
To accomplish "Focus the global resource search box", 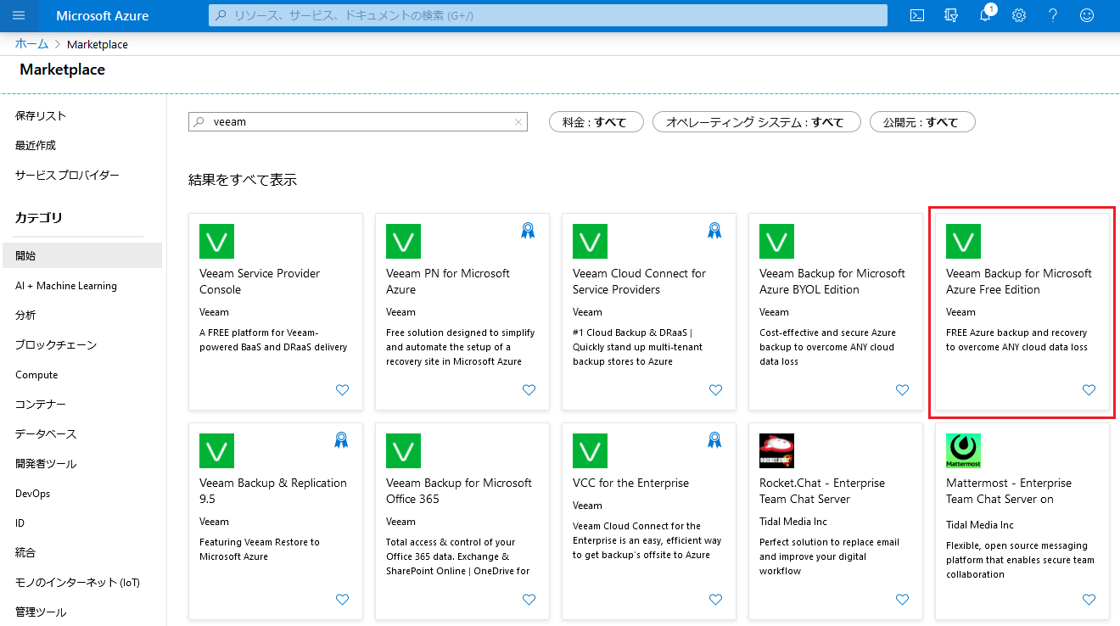I will tap(548, 15).
